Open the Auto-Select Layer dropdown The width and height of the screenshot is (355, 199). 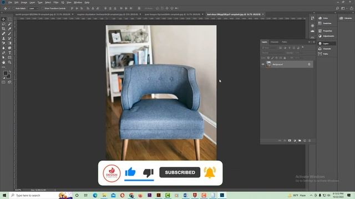[x=33, y=8]
